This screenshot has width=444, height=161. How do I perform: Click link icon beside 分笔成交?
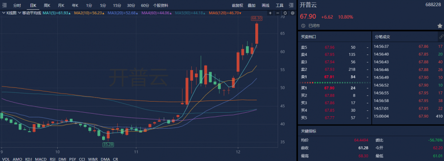[441, 37]
